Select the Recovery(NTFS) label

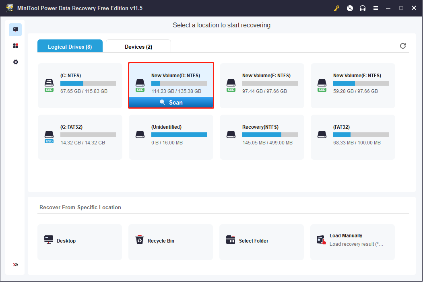pos(260,127)
